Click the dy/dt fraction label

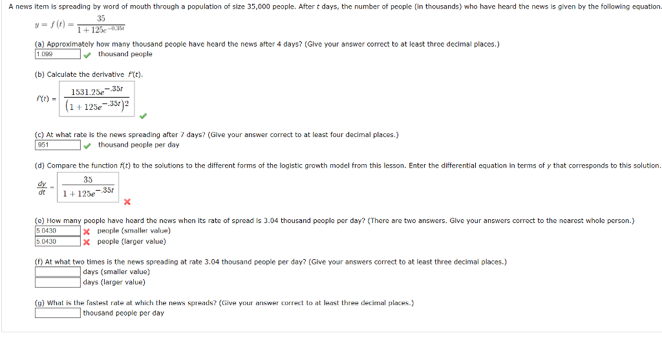pos(41,188)
